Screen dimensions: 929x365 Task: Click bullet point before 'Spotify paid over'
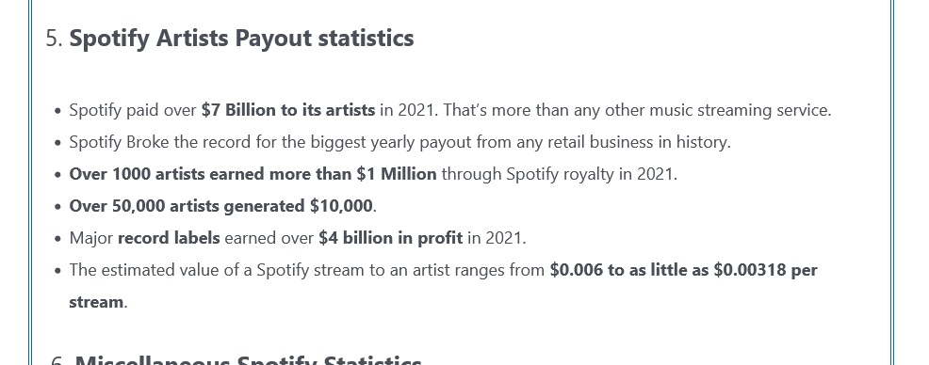click(57, 111)
